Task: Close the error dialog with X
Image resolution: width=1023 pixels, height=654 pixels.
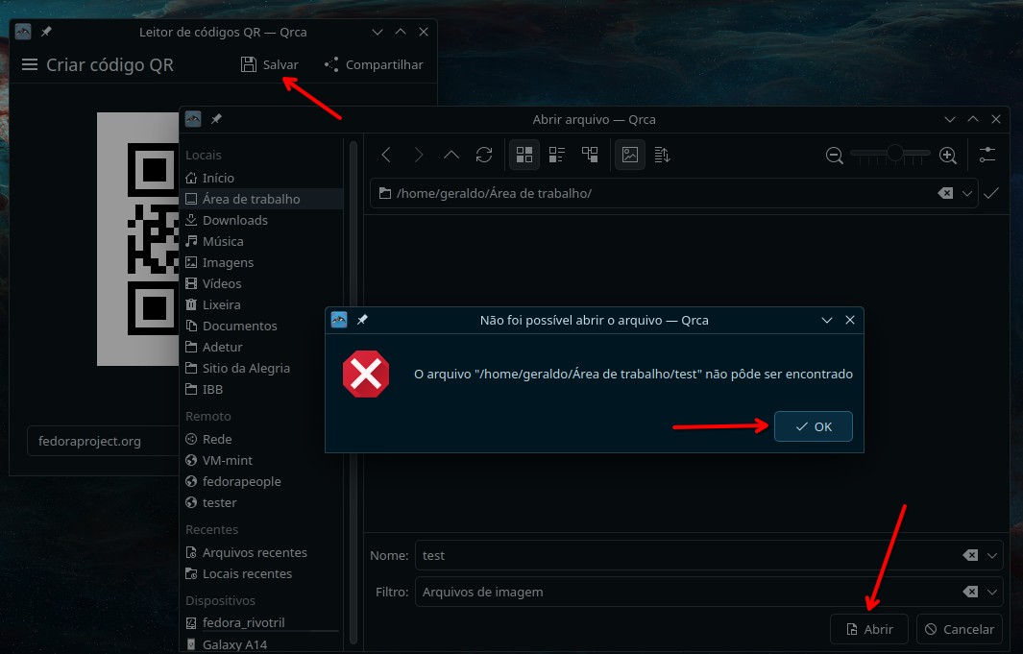Action: tap(849, 320)
